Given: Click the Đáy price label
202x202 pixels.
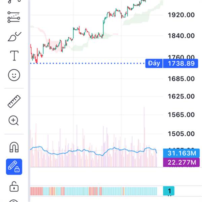Looking at the screenshot, I should click(x=154, y=63).
